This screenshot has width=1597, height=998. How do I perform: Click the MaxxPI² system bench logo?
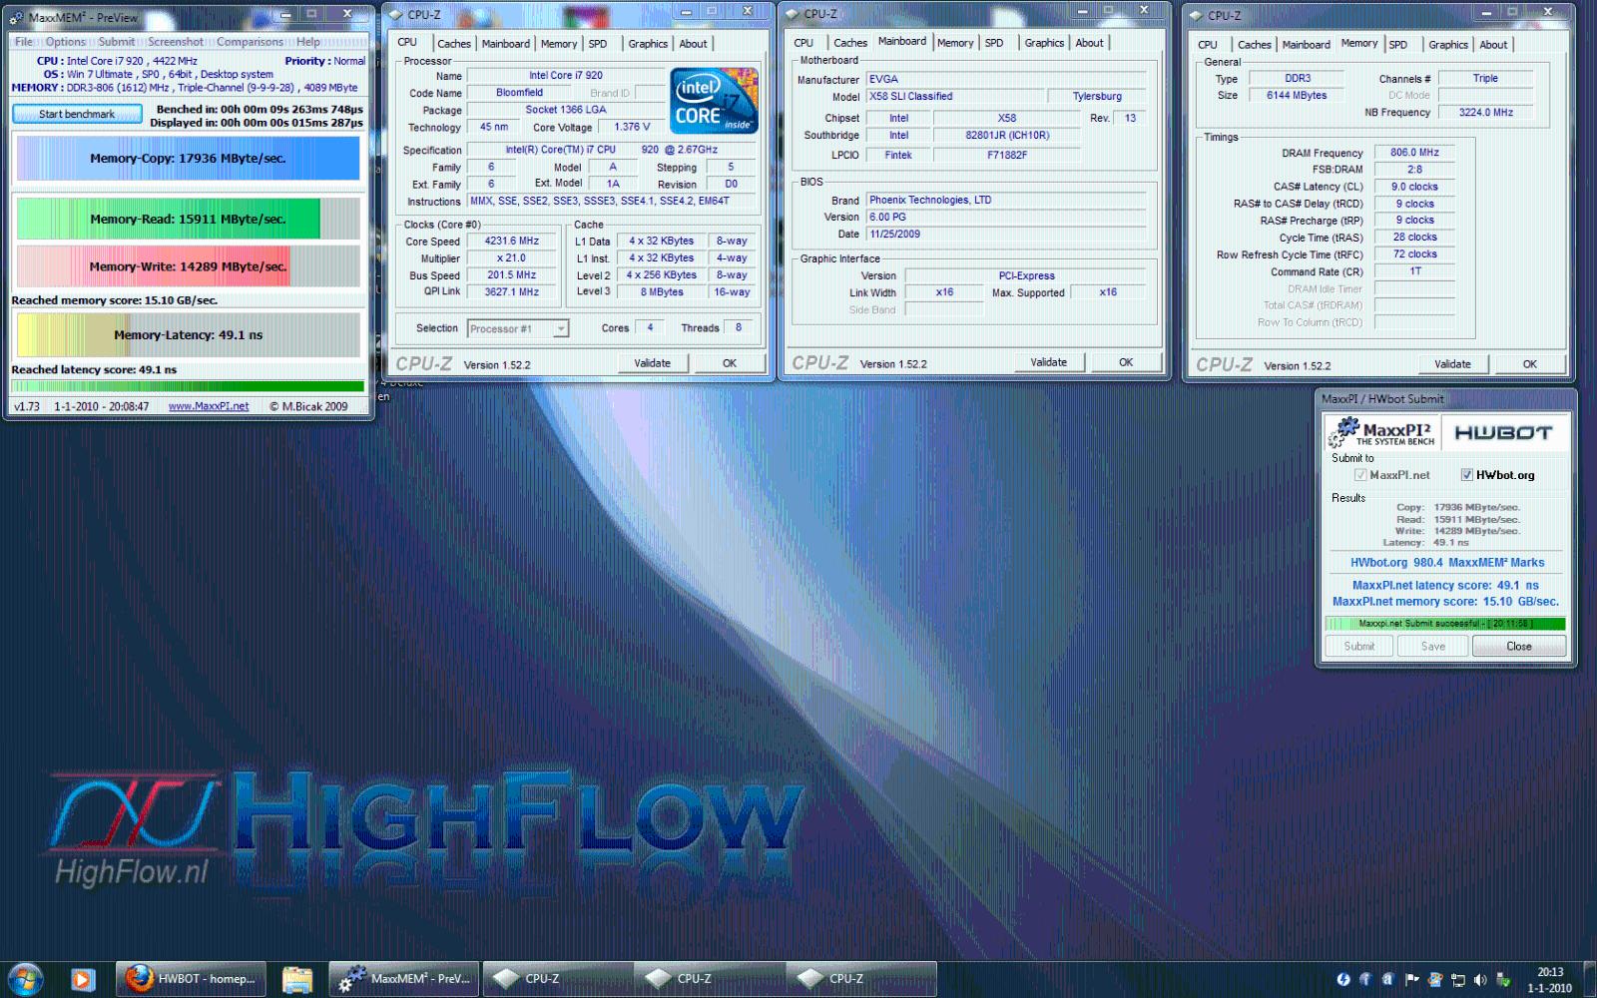[x=1382, y=432]
